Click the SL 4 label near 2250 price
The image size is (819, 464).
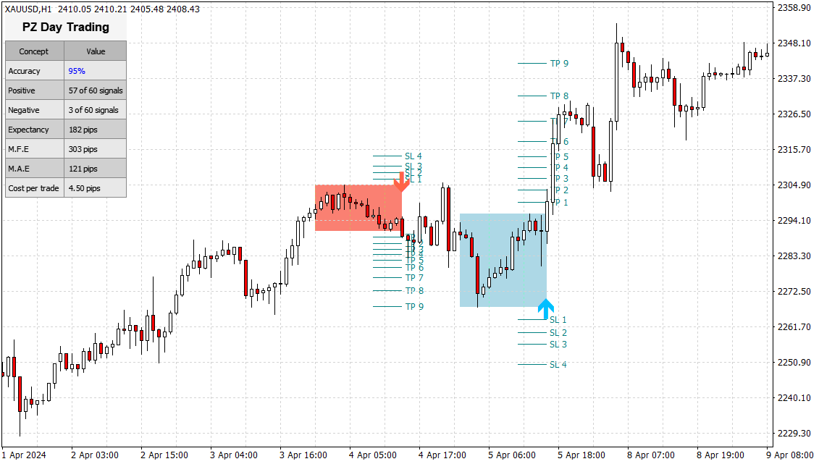558,364
